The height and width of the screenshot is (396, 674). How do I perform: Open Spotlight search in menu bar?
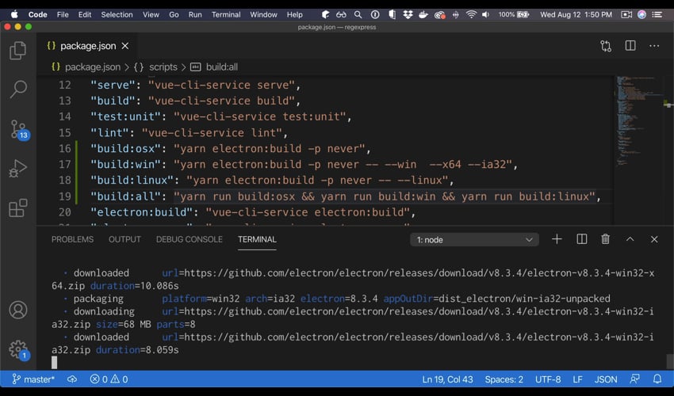pyautogui.click(x=358, y=14)
